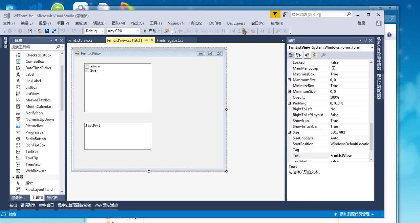Check the admin item checkbox
The height and width of the screenshot is (223, 420).
[x=87, y=66]
